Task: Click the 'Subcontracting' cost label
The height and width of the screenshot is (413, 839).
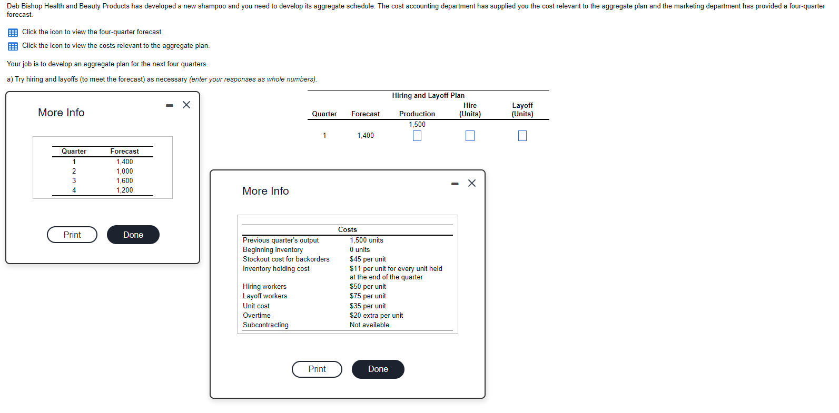Action: 265,325
